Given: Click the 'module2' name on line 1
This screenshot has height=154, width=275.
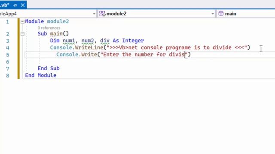Looking at the screenshot, I should pyautogui.click(x=58, y=21).
